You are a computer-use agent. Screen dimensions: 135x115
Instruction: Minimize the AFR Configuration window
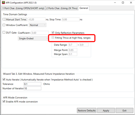115,3
